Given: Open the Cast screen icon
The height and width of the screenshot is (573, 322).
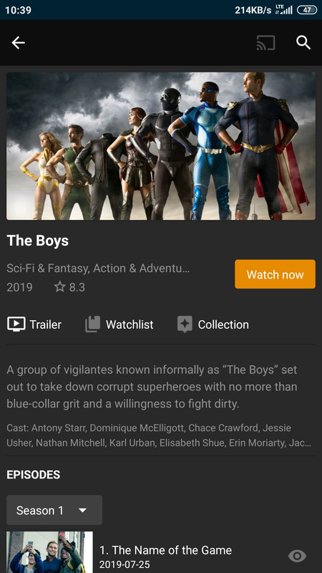Looking at the screenshot, I should pyautogui.click(x=265, y=43).
